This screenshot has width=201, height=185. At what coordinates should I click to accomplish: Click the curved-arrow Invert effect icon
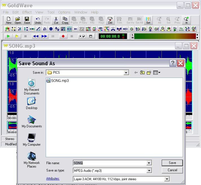point(45,29)
